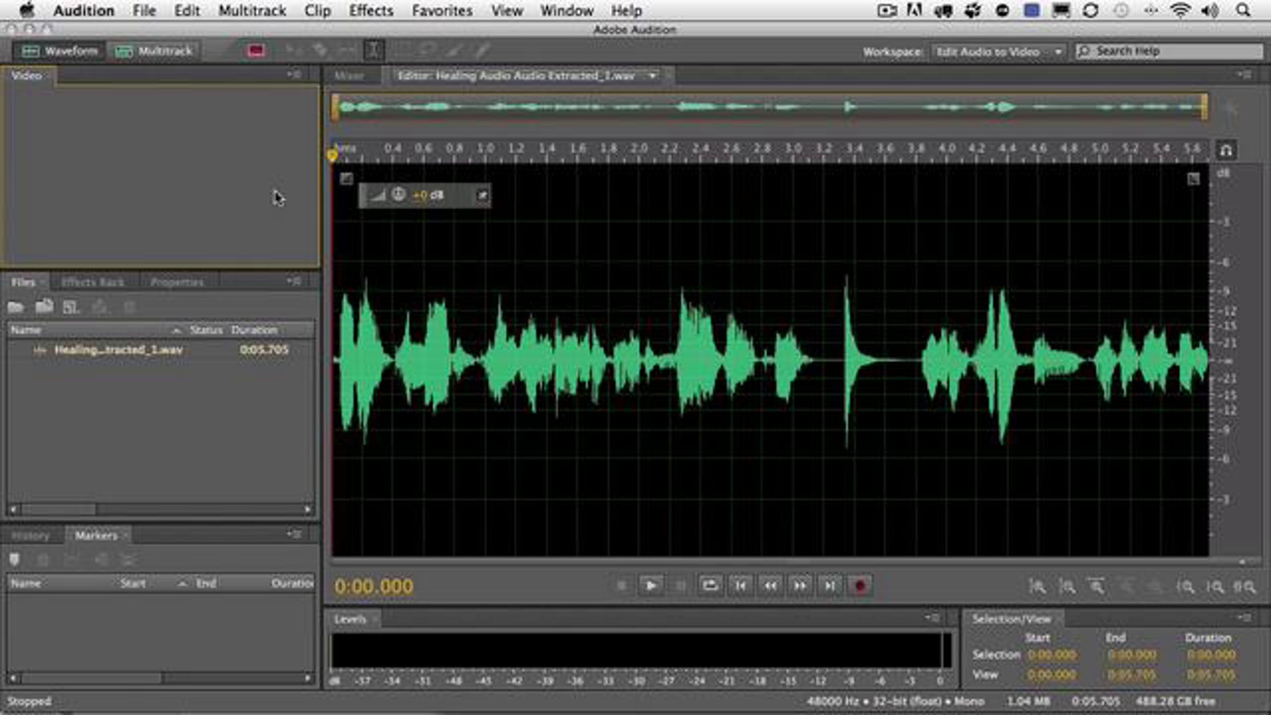Click the Fast Forward transport button
This screenshot has width=1271, height=715.
(800, 586)
